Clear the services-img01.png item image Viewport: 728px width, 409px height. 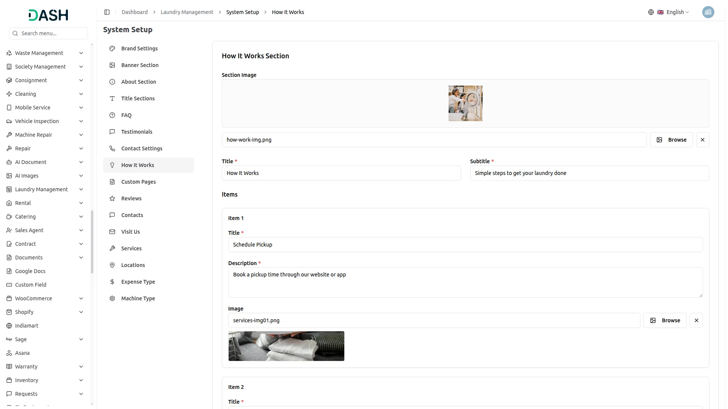point(696,320)
